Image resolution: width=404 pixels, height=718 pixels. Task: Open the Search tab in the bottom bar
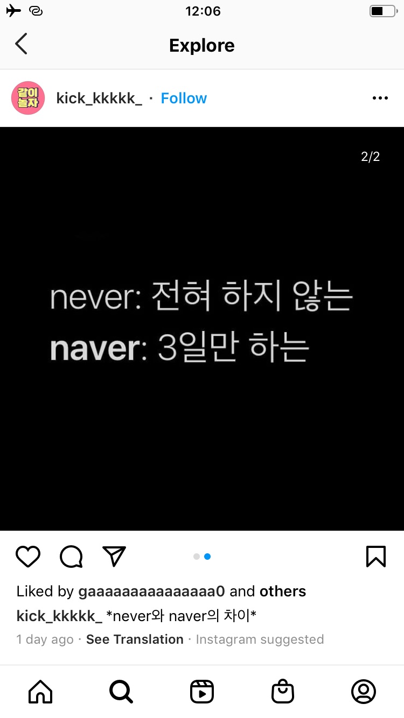pos(121,691)
